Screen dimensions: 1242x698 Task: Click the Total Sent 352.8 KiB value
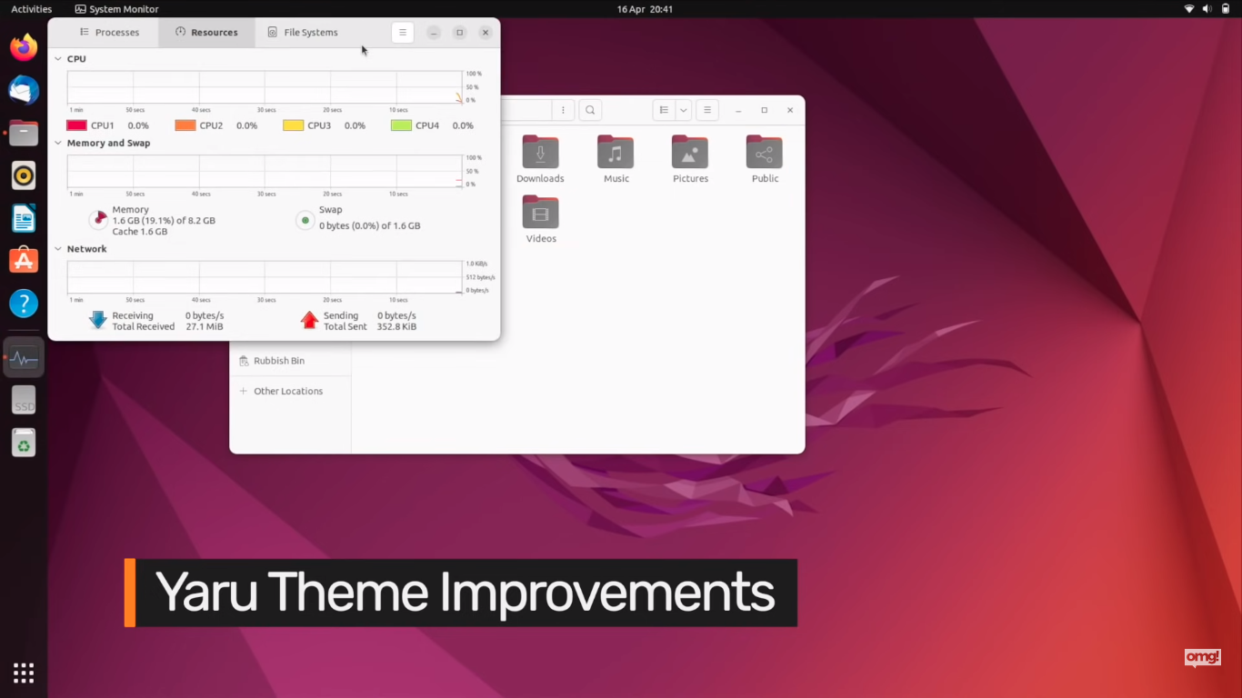[x=396, y=327]
